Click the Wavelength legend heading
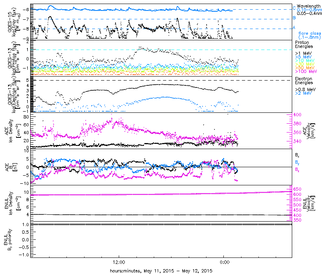Image resolution: width=322 pixels, height=274 pixels. click(x=309, y=6)
